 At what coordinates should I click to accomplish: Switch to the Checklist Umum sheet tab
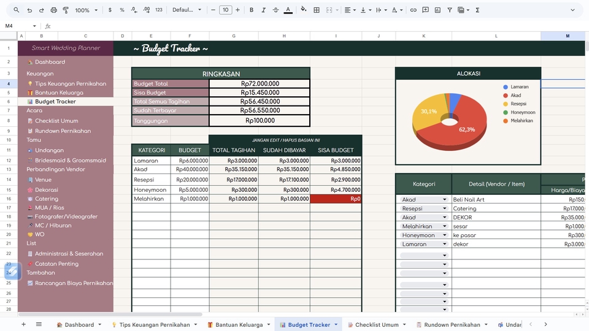coord(377,325)
